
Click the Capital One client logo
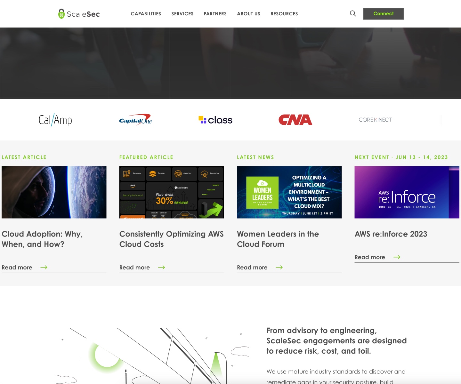tap(135, 120)
